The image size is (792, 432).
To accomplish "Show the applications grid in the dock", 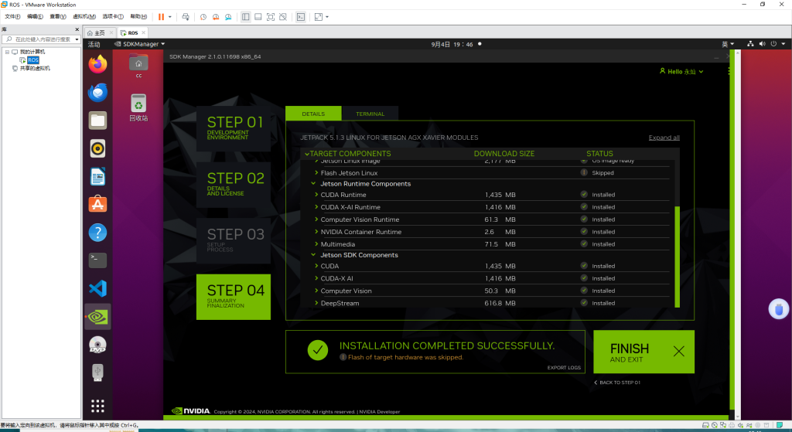I will pos(97,405).
